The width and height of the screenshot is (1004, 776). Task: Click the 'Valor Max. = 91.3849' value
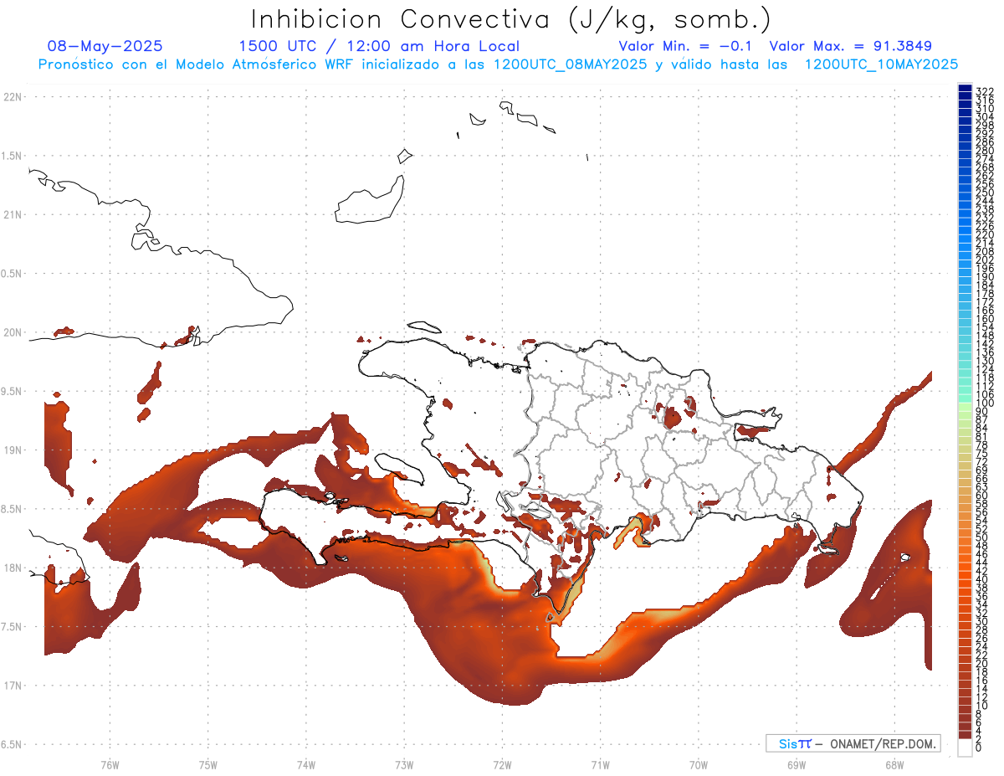[850, 46]
